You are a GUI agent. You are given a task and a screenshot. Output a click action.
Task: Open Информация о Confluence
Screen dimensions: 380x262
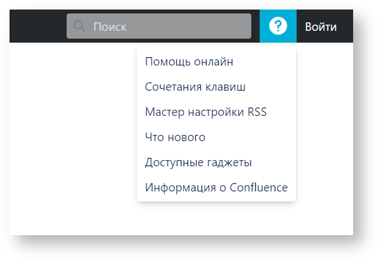[216, 188]
